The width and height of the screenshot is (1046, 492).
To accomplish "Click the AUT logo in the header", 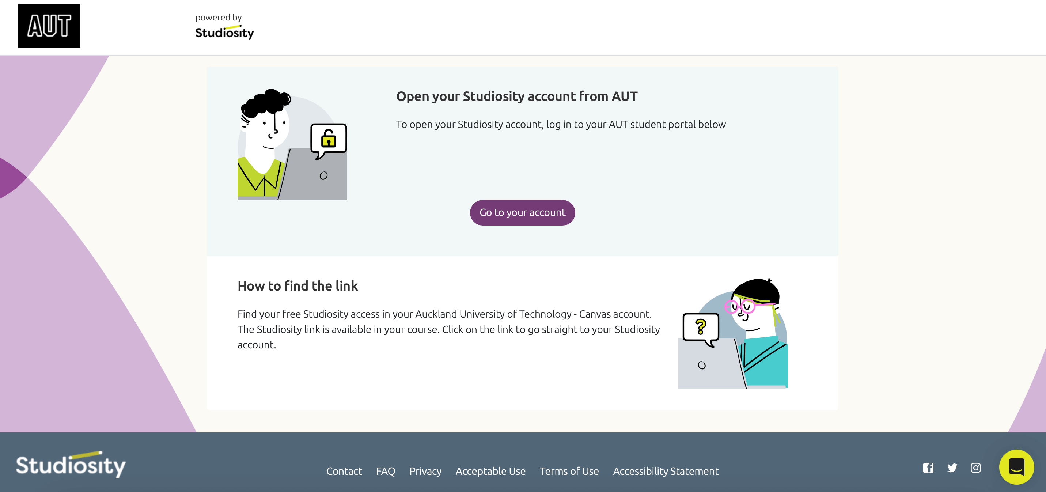I will click(49, 26).
